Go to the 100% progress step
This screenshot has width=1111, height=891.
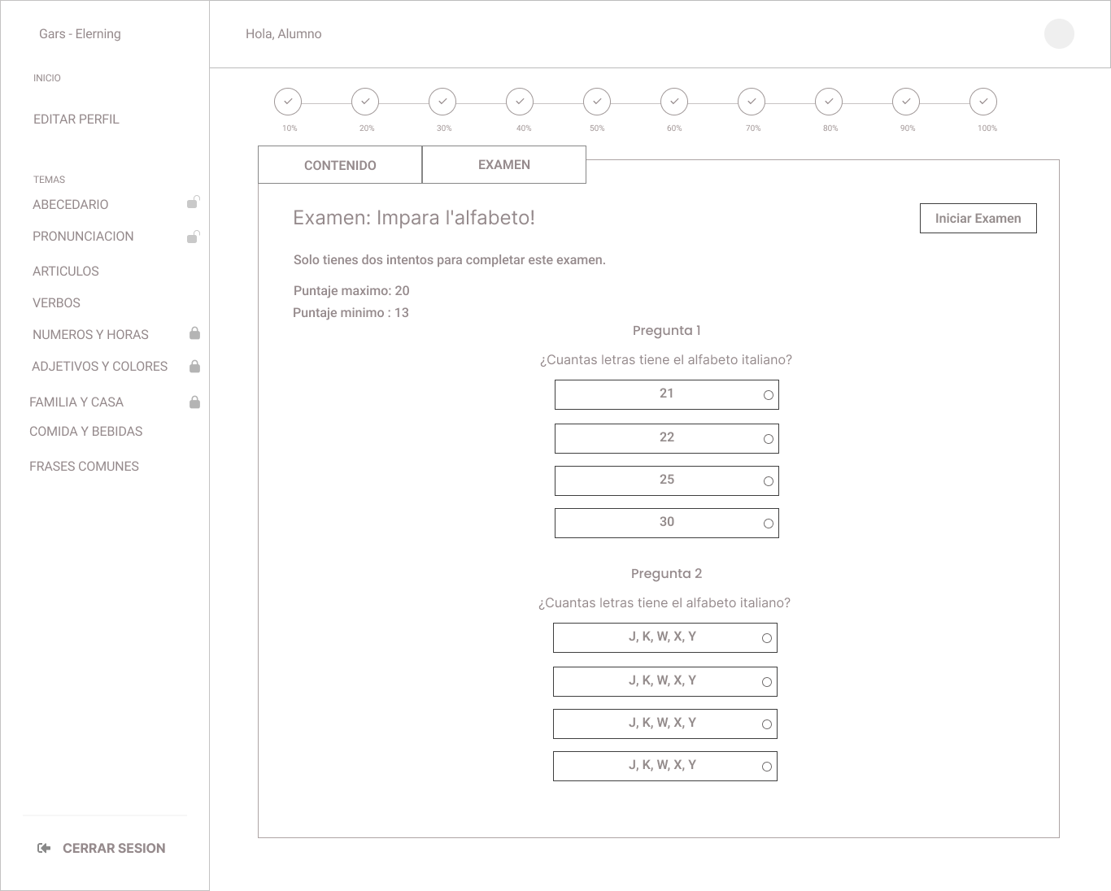[x=983, y=102]
